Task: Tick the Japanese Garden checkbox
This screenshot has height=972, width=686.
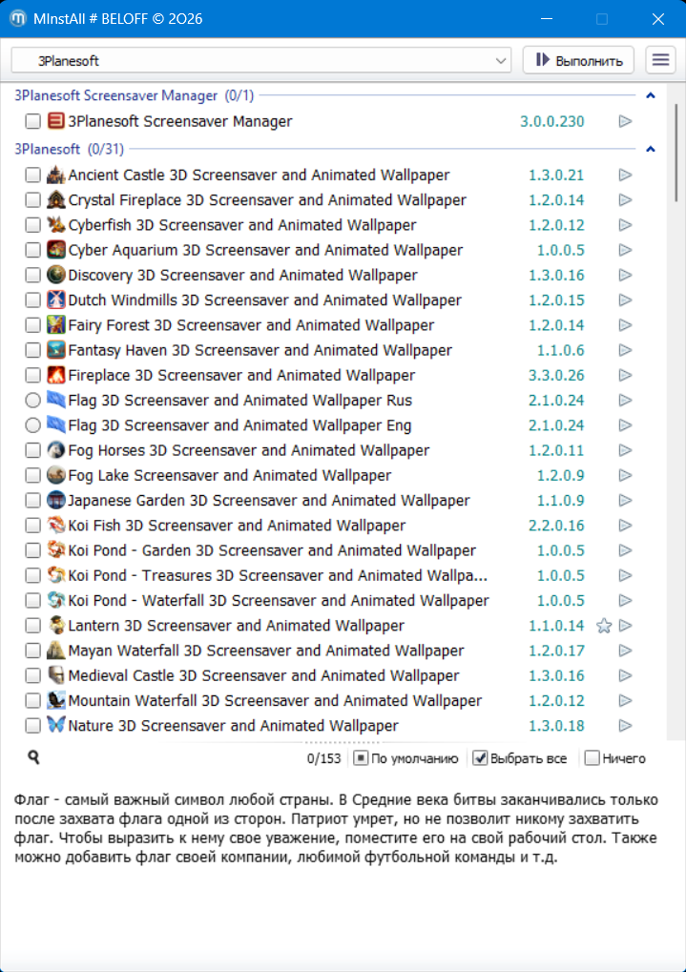Action: click(32, 500)
